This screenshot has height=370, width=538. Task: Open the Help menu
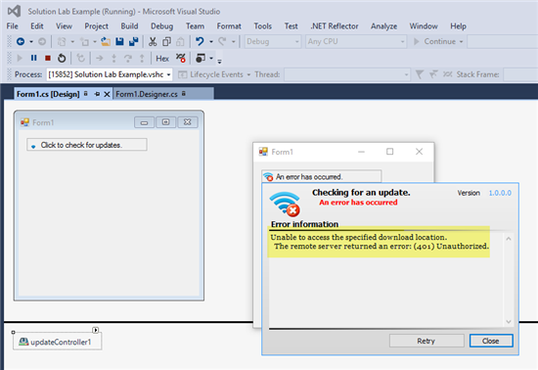458,26
